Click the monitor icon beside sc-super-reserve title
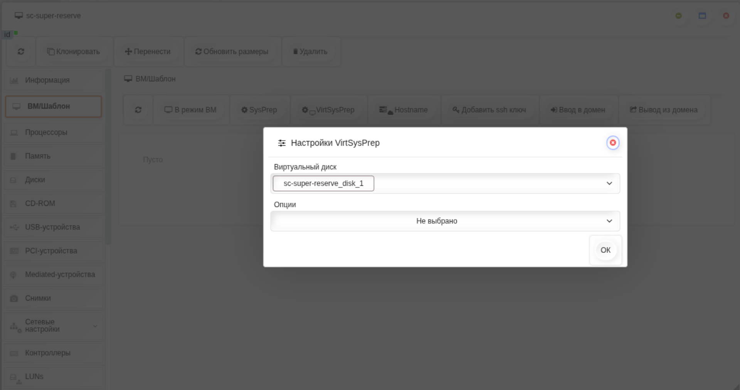This screenshot has width=740, height=390. pos(18,15)
